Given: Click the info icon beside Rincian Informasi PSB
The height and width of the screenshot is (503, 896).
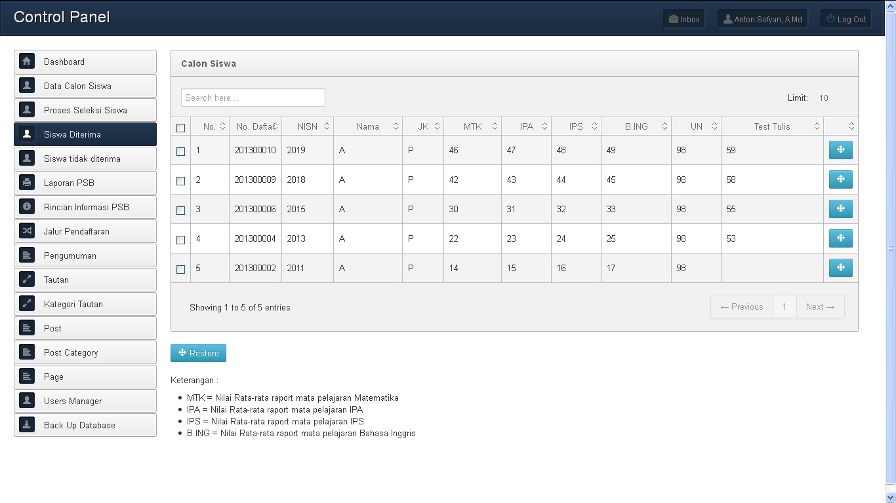Looking at the screenshot, I should click(x=27, y=207).
